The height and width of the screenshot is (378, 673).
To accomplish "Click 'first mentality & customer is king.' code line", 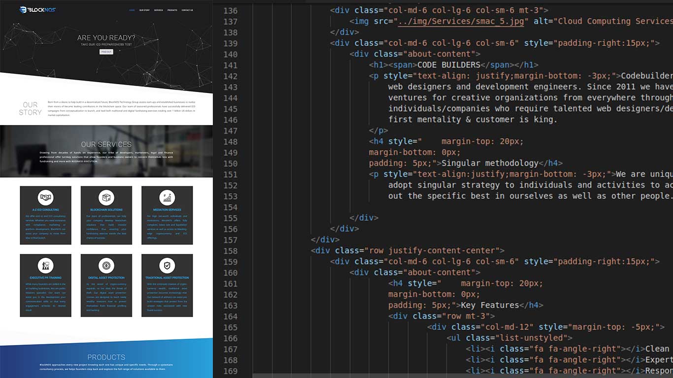I will tap(473, 120).
